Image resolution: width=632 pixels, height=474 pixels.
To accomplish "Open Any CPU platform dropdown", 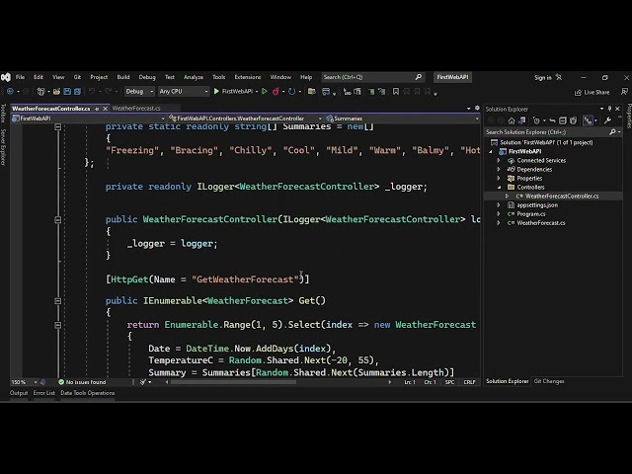I will (x=184, y=92).
